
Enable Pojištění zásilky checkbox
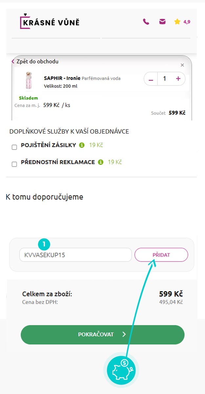(x=14, y=147)
